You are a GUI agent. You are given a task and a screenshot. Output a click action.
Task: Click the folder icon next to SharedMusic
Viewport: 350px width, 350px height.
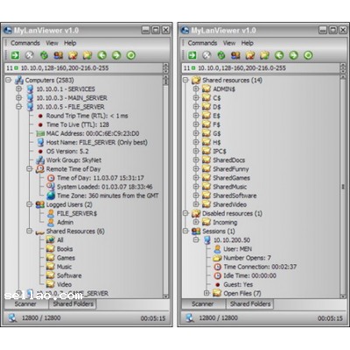[206, 186]
